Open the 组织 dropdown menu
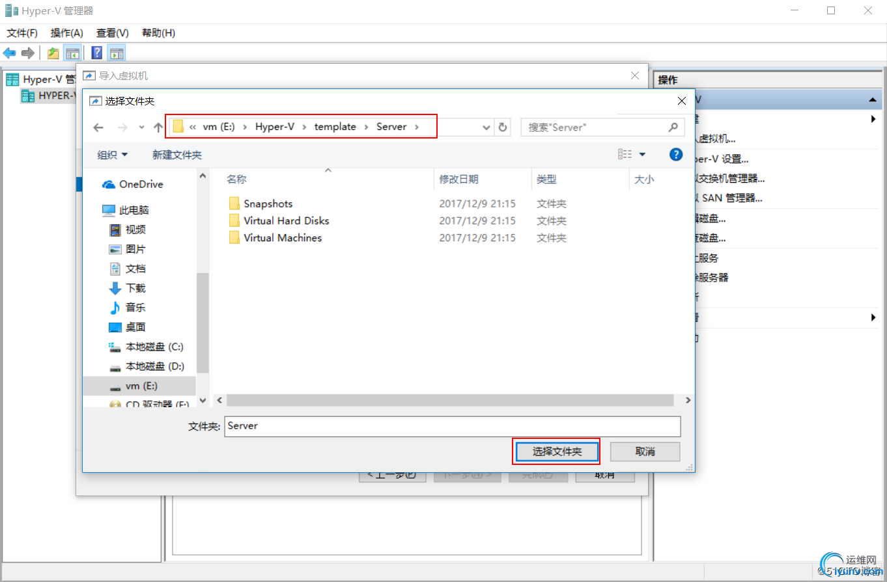Image resolution: width=887 pixels, height=582 pixels. point(113,155)
